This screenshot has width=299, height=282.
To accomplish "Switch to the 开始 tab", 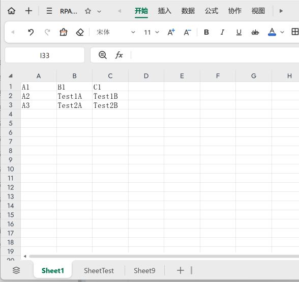I will [141, 11].
